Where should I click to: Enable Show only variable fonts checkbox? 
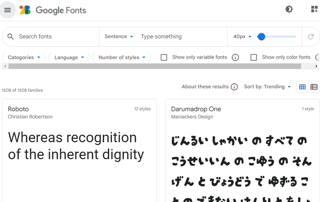[x=164, y=57]
